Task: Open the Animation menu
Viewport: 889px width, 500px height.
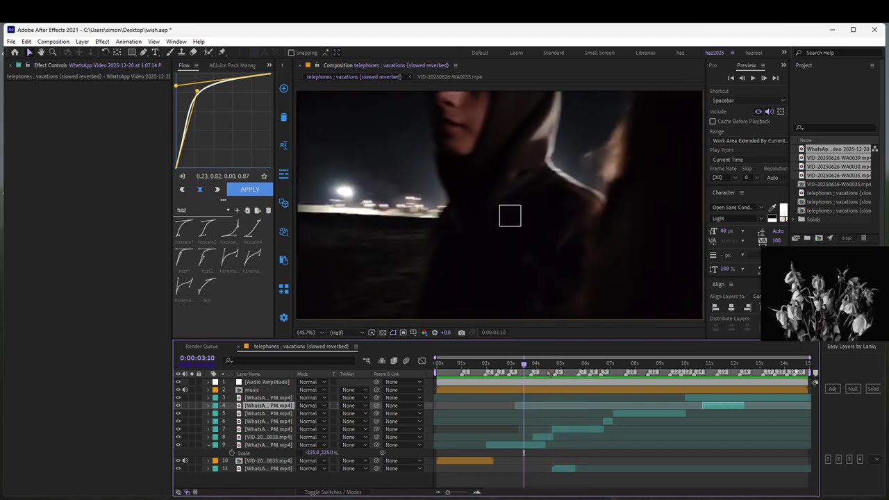Action: 128,42
